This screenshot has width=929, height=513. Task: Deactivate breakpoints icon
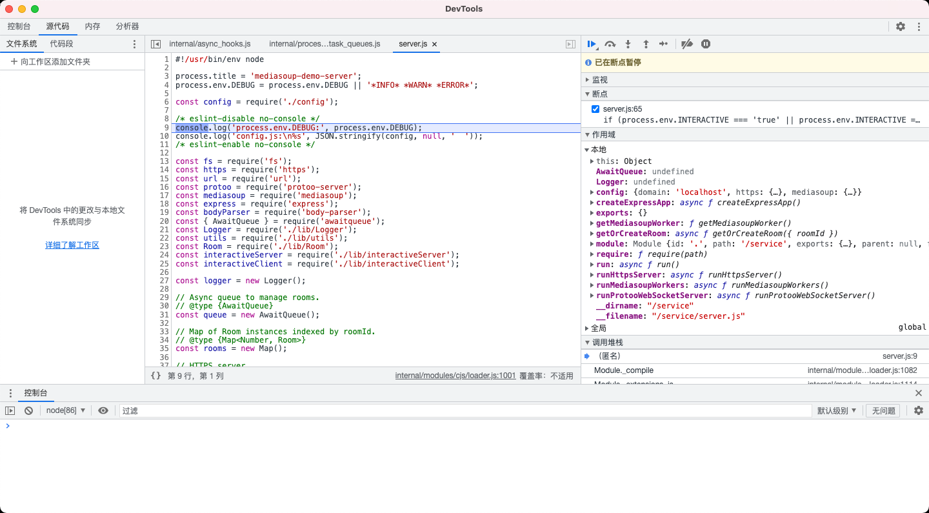pos(687,44)
